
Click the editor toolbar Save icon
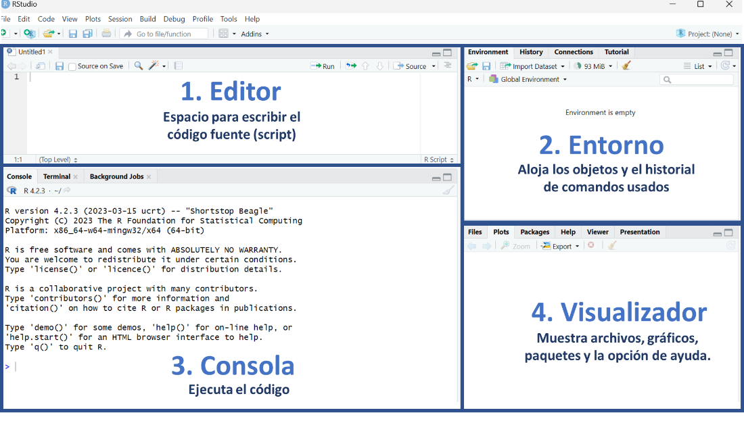(60, 66)
